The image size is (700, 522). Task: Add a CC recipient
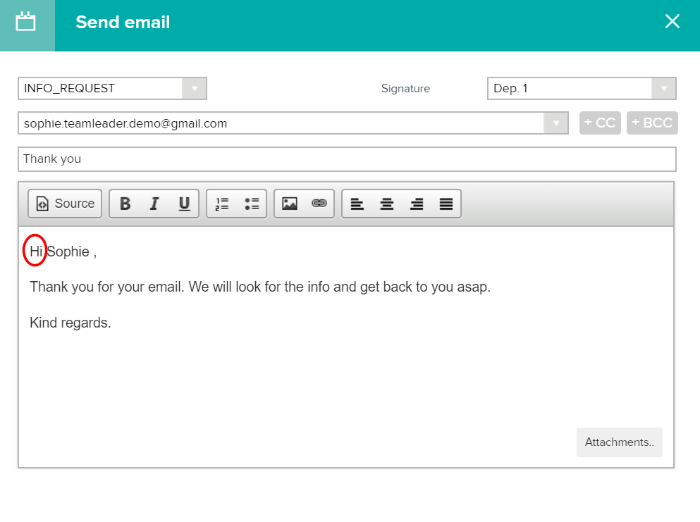pos(600,123)
